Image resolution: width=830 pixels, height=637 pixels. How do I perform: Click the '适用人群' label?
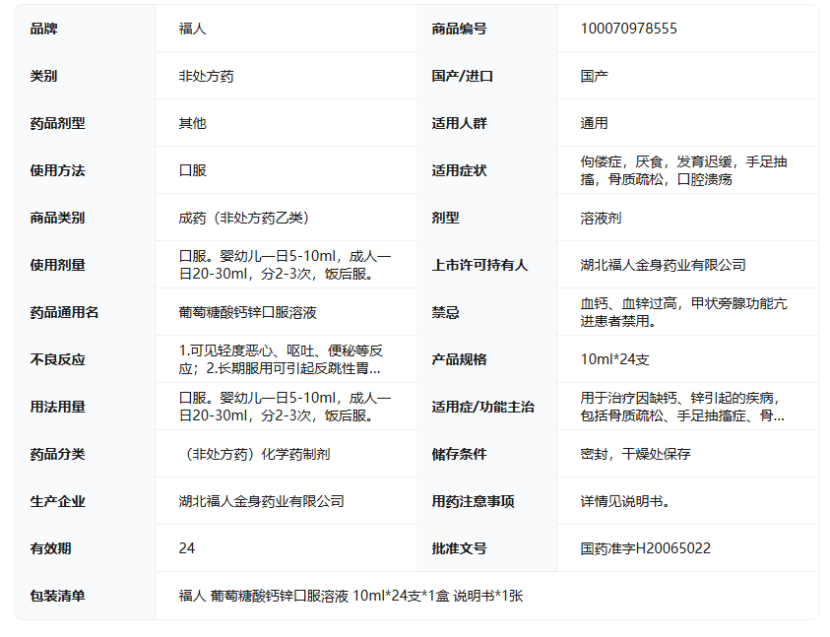[459, 123]
